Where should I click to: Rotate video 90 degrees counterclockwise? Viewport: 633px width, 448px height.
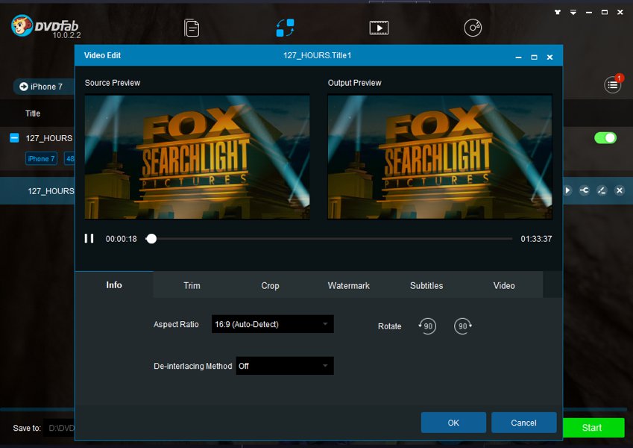point(427,326)
